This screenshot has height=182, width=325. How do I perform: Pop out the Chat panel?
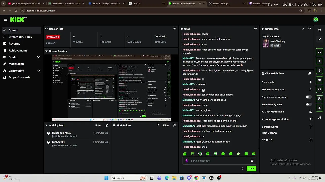[255, 29]
